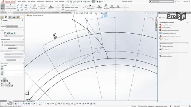Open the ConfigurationManager tab icon
This screenshot has width=191, height=107.
[x=10, y=17]
